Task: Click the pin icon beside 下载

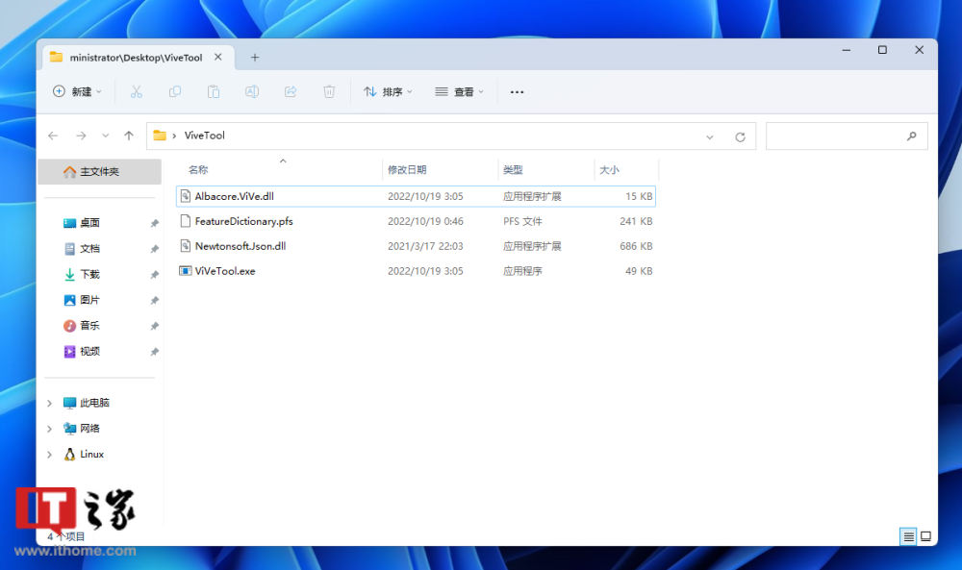Action: [x=155, y=275]
